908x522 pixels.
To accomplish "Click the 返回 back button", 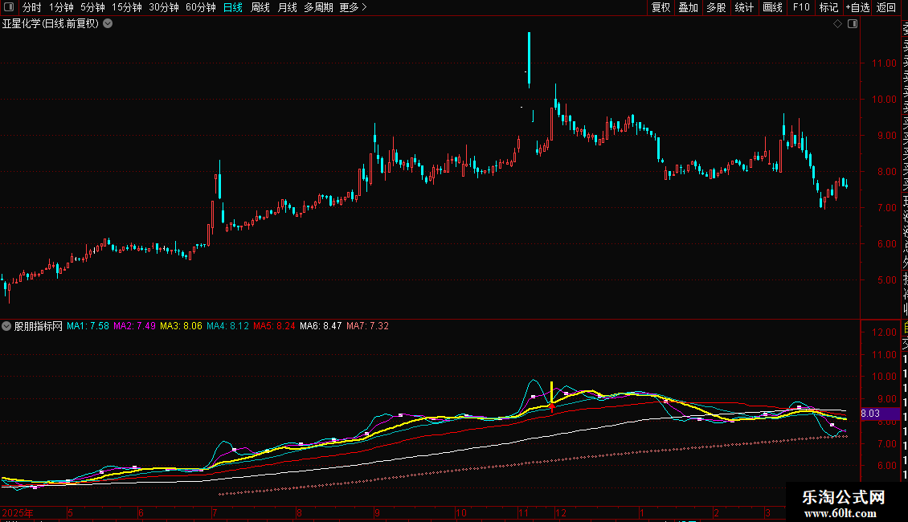I will click(x=886, y=7).
